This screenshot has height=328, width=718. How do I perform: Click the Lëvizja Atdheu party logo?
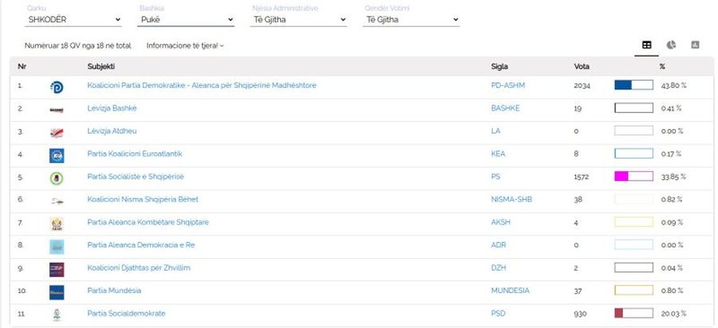click(x=57, y=132)
